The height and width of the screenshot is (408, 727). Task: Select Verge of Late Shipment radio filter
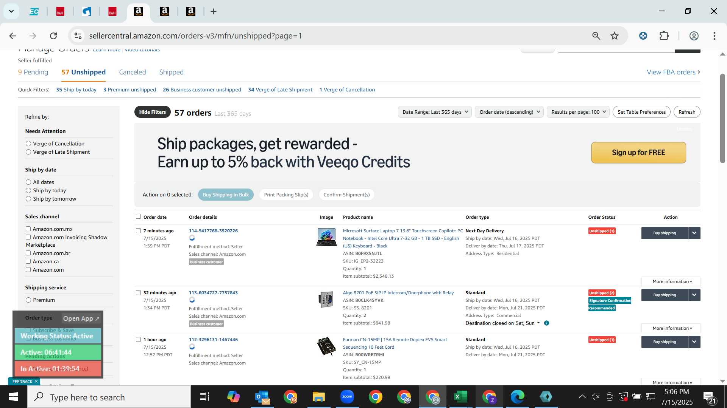[28, 152]
